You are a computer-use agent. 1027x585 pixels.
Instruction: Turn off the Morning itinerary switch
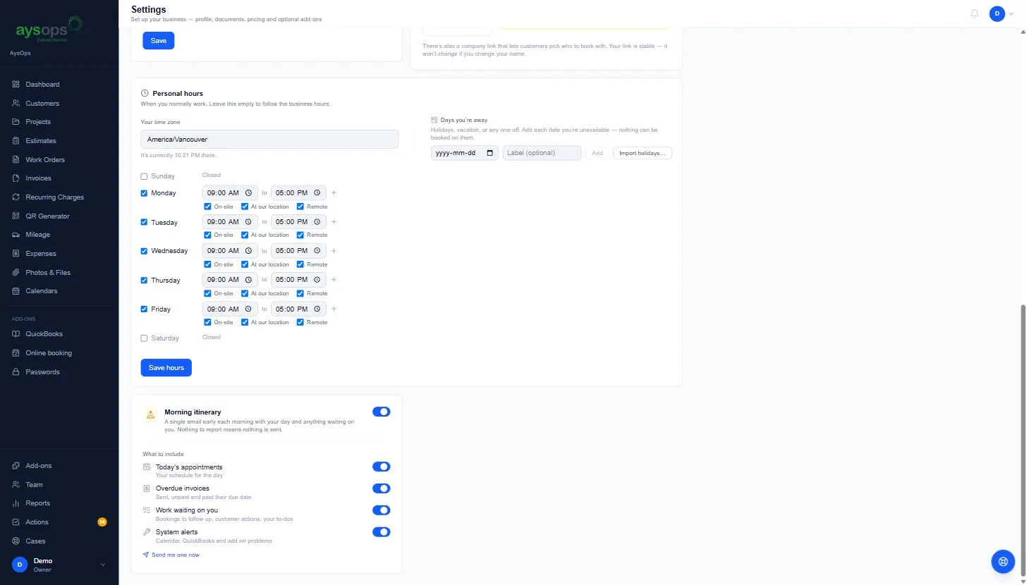(x=381, y=412)
